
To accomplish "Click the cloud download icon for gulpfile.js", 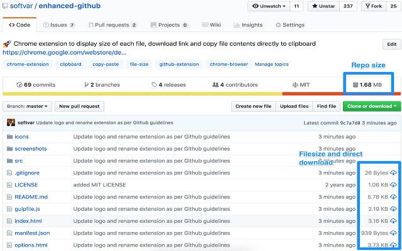I will point(393,209).
